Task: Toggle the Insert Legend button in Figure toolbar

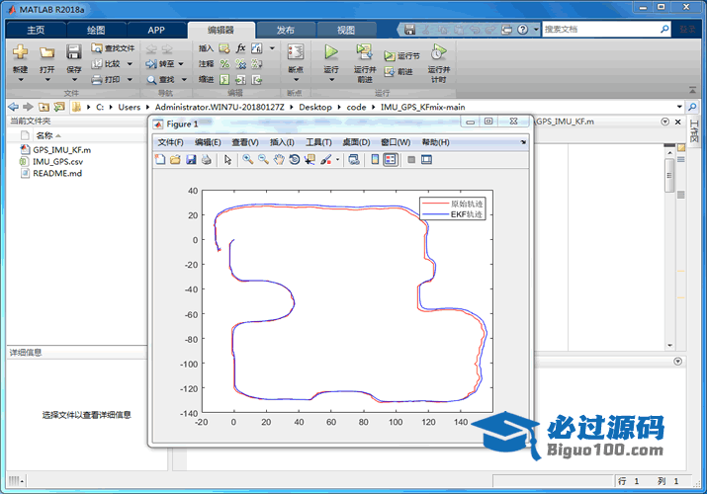Action: click(x=391, y=159)
